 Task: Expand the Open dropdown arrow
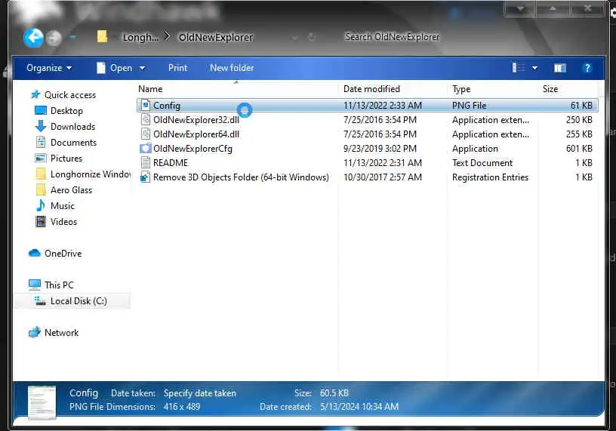(x=142, y=69)
